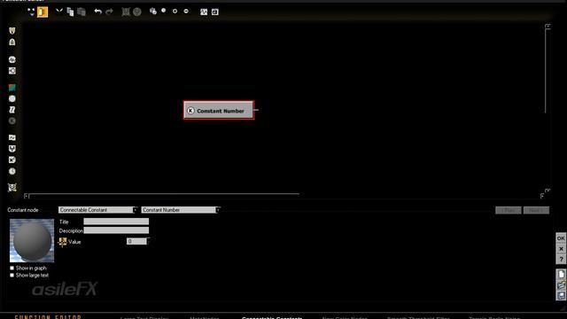The image size is (567, 319).
Task: Click the white sphere sidebar icon
Action: (x=12, y=98)
